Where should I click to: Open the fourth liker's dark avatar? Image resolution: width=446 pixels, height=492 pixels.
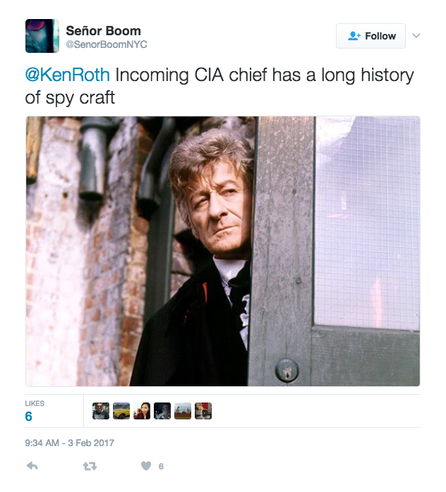[x=162, y=411]
